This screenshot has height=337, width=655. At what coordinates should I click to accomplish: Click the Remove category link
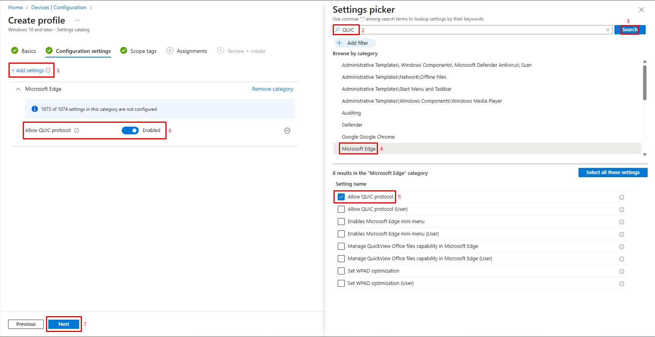point(272,89)
